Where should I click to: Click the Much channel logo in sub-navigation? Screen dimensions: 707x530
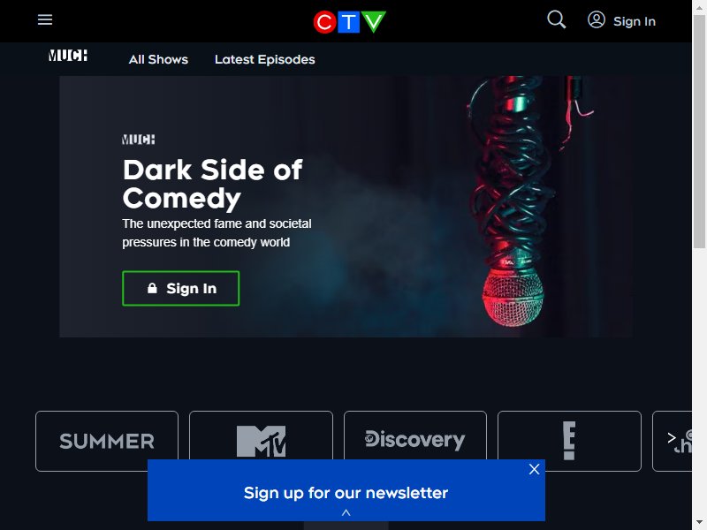68,56
